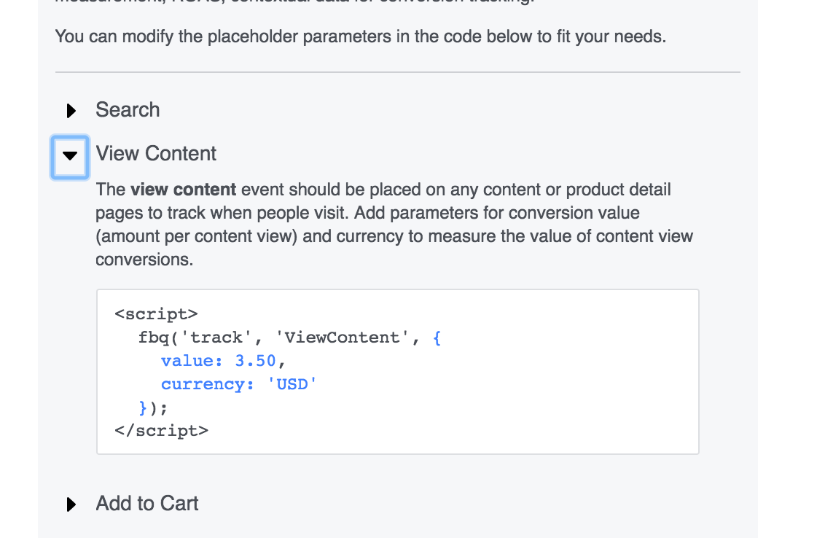Click the opening <script> tag line

[156, 314]
